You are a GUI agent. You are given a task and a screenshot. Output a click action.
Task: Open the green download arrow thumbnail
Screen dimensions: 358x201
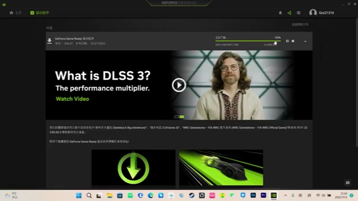point(134,168)
